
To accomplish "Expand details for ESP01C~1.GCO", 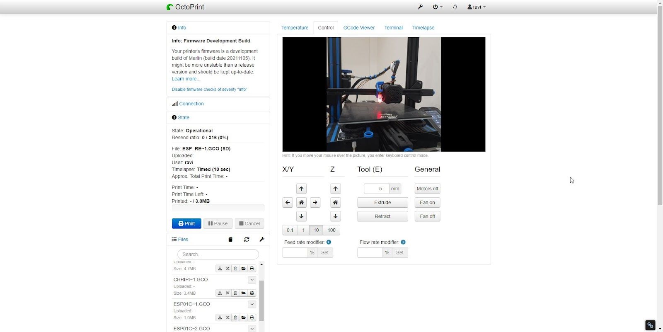I will point(252,304).
